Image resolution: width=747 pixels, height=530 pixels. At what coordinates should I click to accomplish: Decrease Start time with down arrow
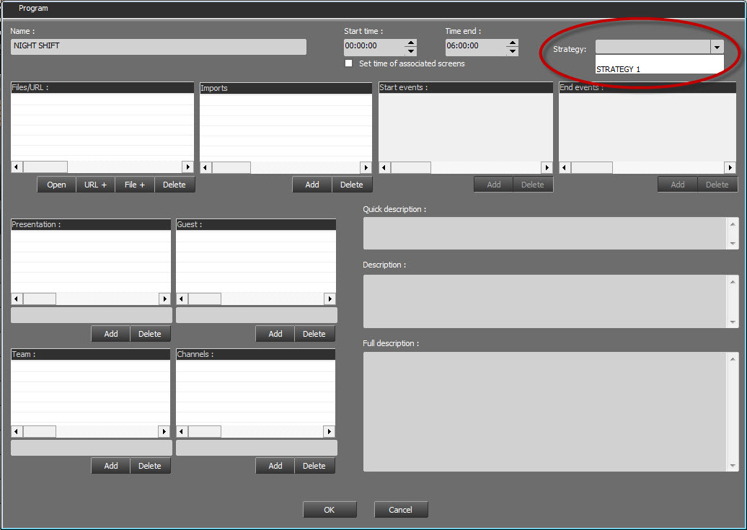pos(411,51)
